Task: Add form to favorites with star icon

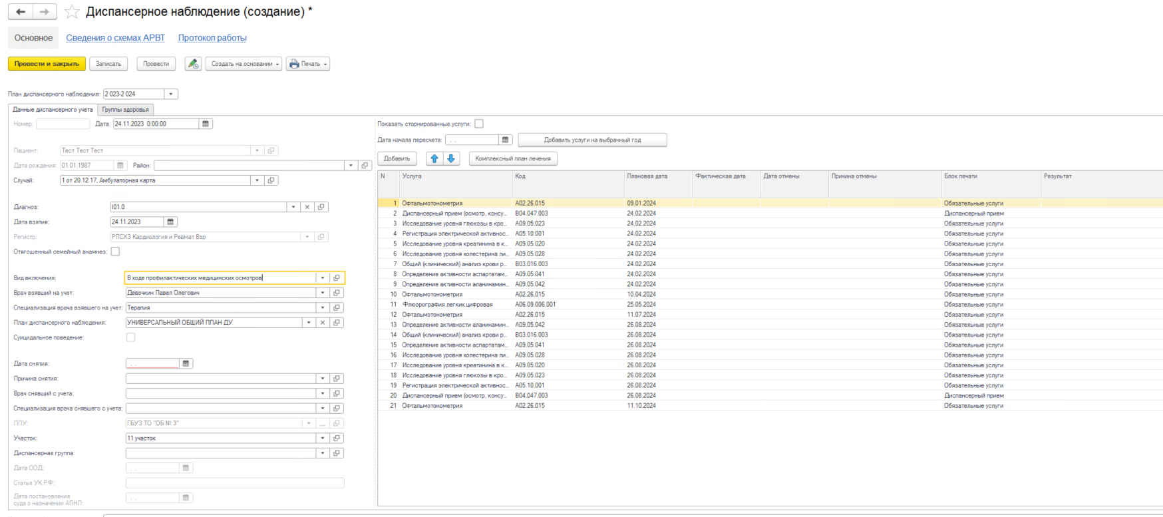Action: (x=72, y=12)
